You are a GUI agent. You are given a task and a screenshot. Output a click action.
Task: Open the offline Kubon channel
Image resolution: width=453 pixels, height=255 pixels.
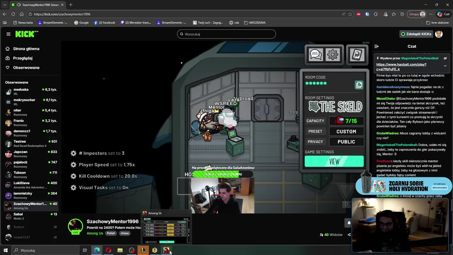tap(31, 227)
